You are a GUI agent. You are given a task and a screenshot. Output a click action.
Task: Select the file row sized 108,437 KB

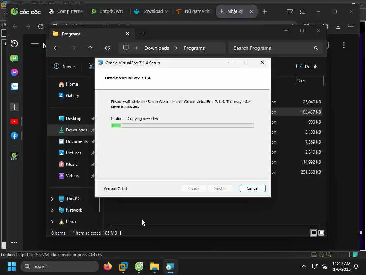pyautogui.click(x=296, y=112)
